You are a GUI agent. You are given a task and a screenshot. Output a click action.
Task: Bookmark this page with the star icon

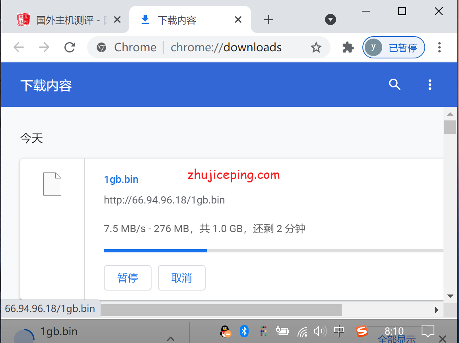pos(316,48)
